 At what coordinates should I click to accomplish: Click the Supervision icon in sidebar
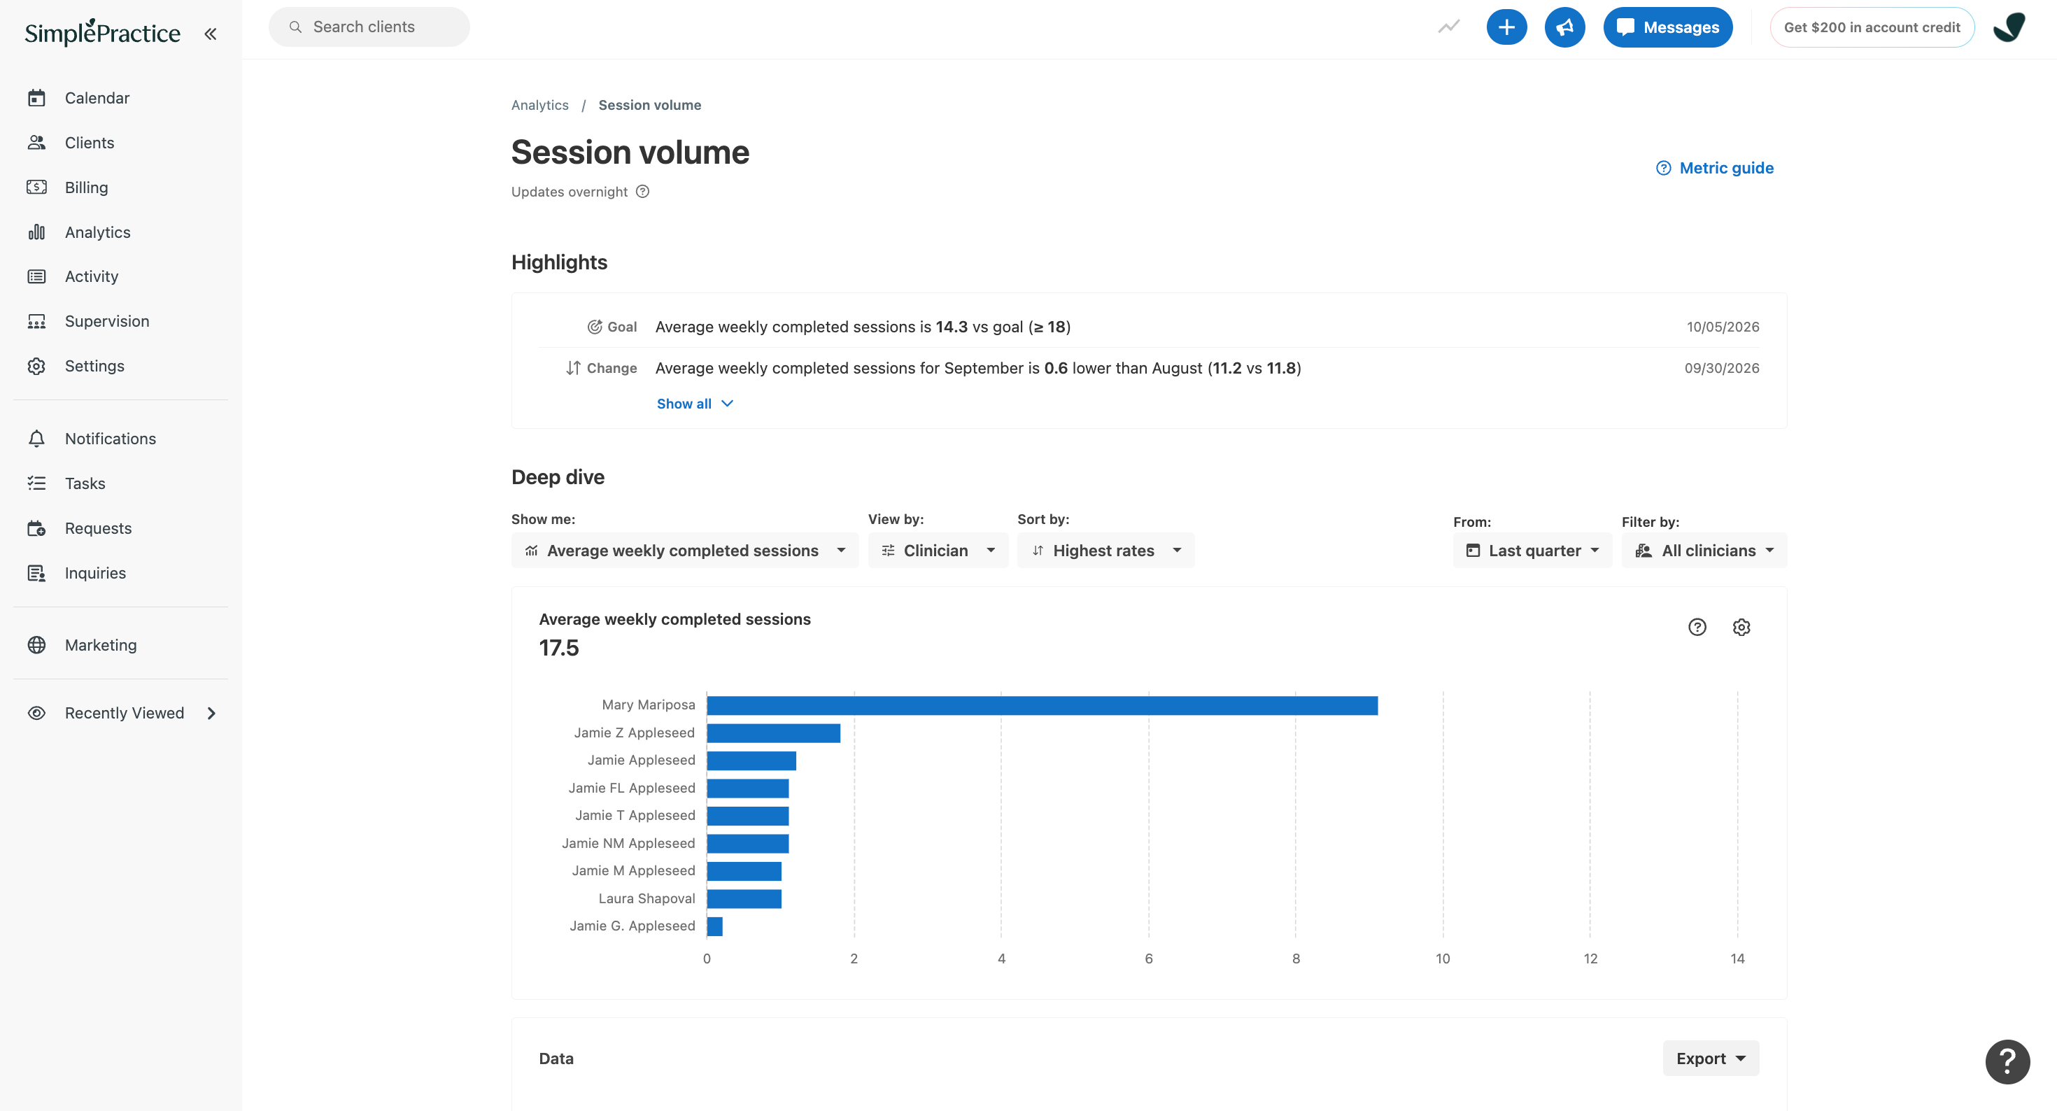point(36,321)
